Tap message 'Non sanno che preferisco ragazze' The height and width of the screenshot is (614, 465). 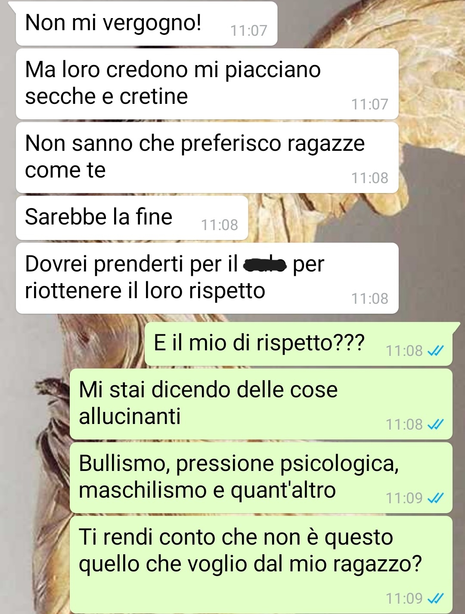point(207,157)
